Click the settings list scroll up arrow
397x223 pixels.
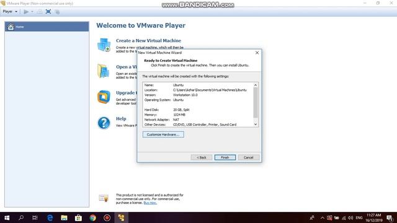[256, 85]
